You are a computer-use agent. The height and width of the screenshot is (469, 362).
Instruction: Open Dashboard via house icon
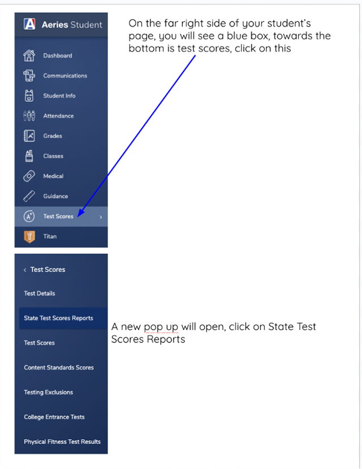(x=29, y=55)
